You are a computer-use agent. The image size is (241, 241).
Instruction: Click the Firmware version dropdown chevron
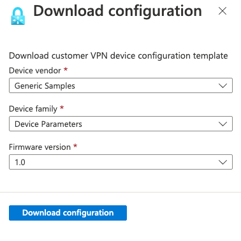tap(223, 162)
